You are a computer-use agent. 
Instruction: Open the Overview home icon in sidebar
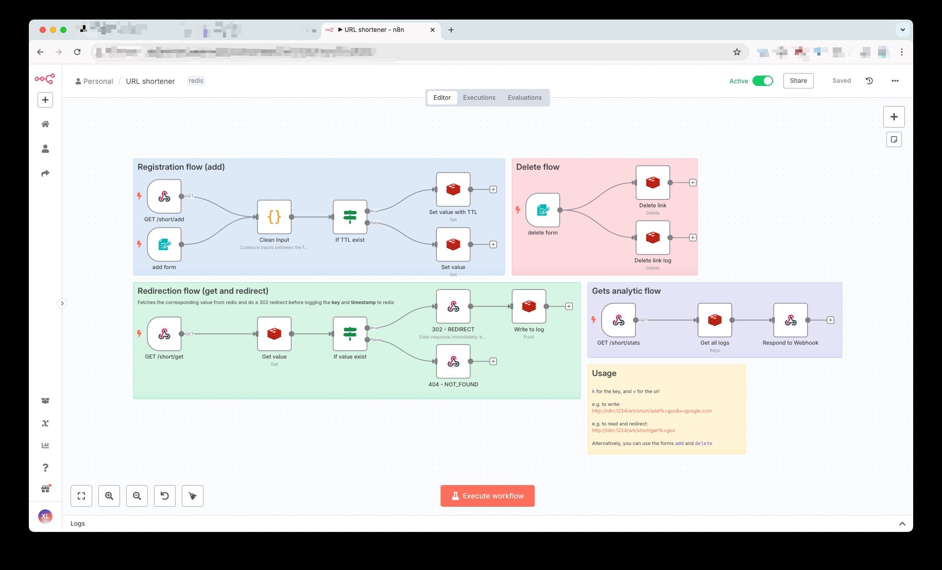pyautogui.click(x=45, y=124)
